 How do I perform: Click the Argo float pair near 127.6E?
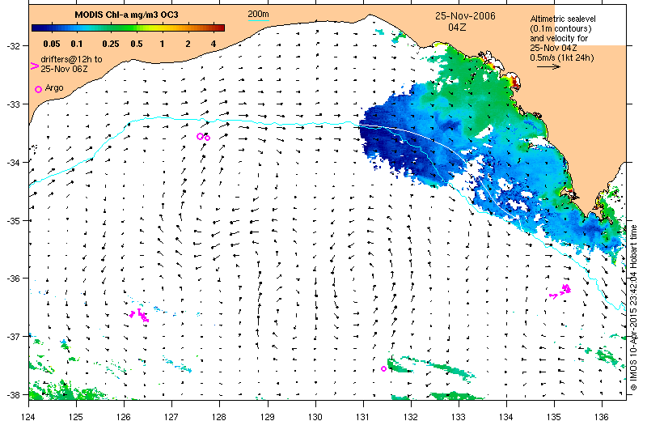(204, 137)
